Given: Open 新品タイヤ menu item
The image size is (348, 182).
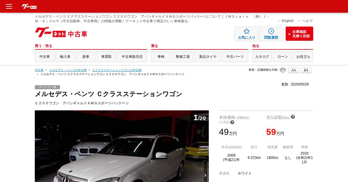Looking at the screenshot, I should point(208,57).
